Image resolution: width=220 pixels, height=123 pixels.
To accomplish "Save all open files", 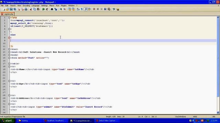I will (x=15, y=9).
